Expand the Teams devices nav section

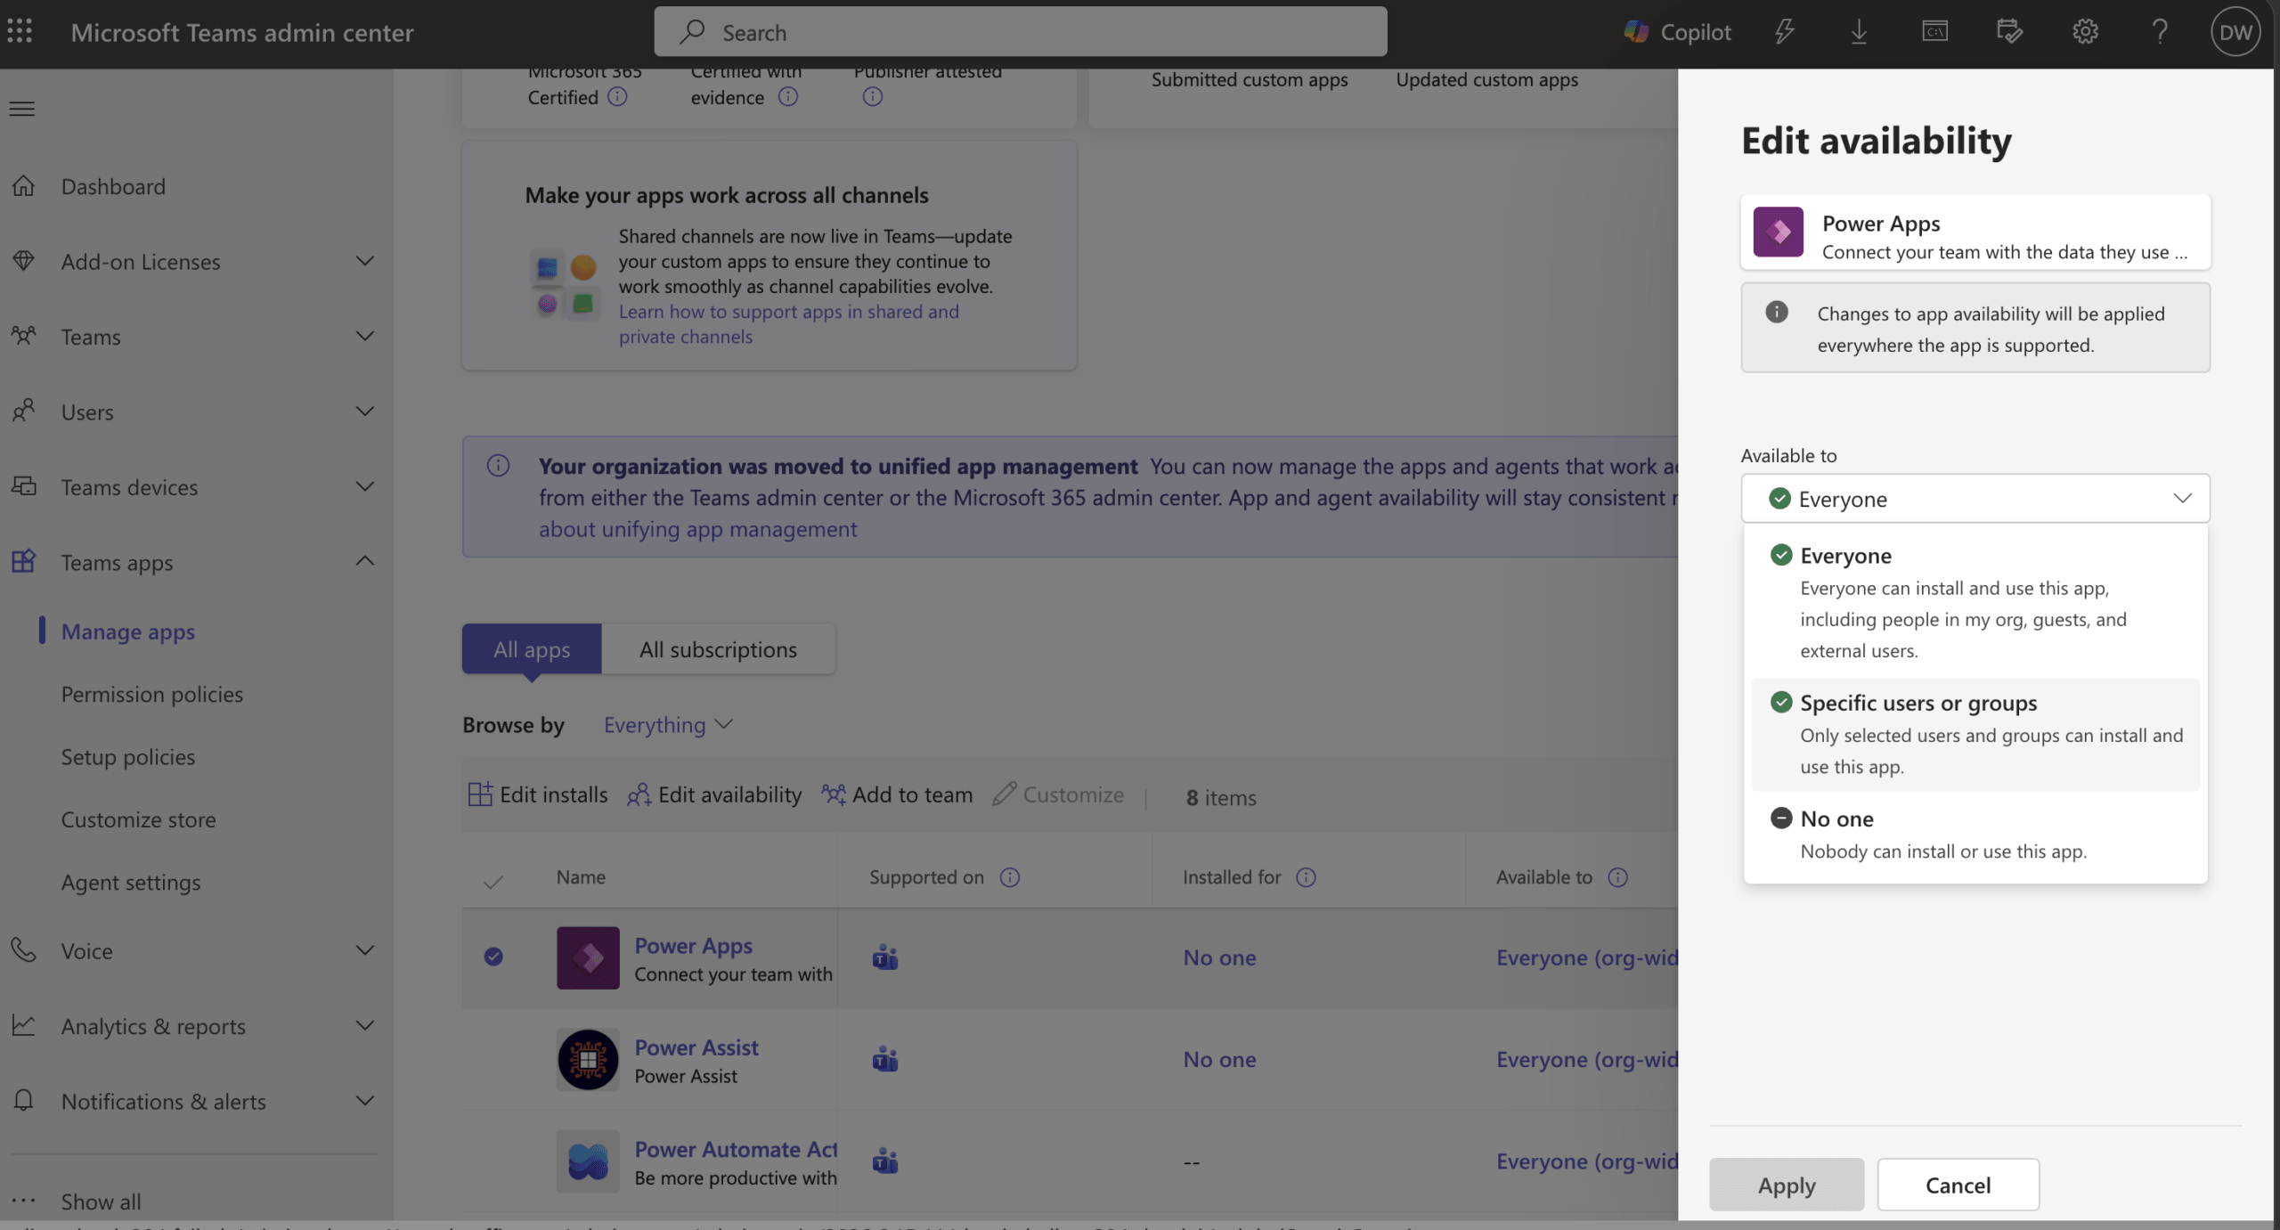click(x=365, y=486)
